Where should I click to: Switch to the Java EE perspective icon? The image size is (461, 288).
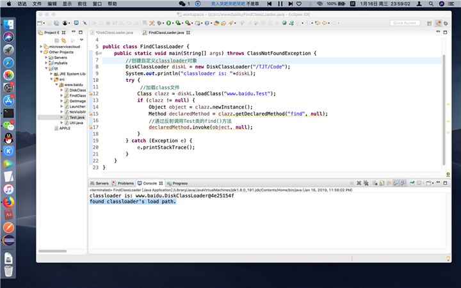439,23
